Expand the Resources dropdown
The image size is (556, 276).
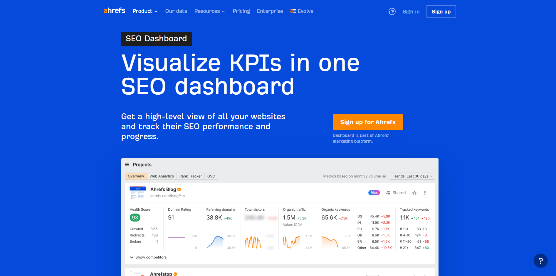pyautogui.click(x=209, y=11)
